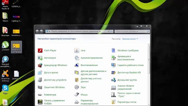Click the Домашняя группа icon

113,80
